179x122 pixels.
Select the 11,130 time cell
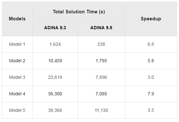tap(101, 110)
